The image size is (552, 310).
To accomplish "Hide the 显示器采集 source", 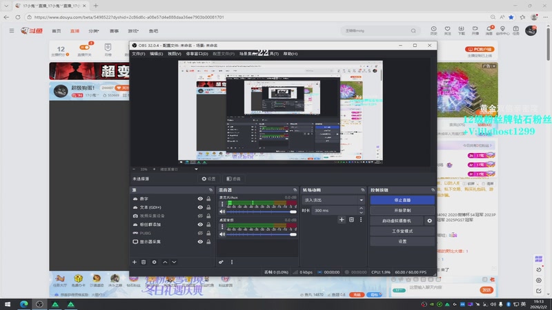I will (200, 242).
